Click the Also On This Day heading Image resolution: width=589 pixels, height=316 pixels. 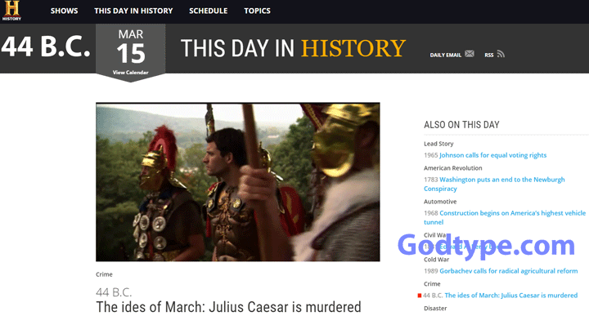click(461, 125)
